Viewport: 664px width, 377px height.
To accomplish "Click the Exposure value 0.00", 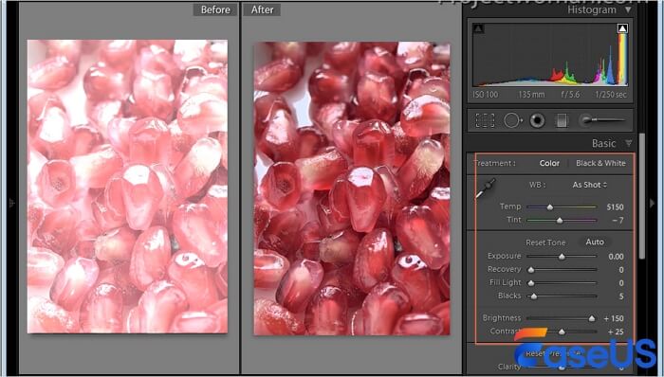I will click(x=616, y=257).
